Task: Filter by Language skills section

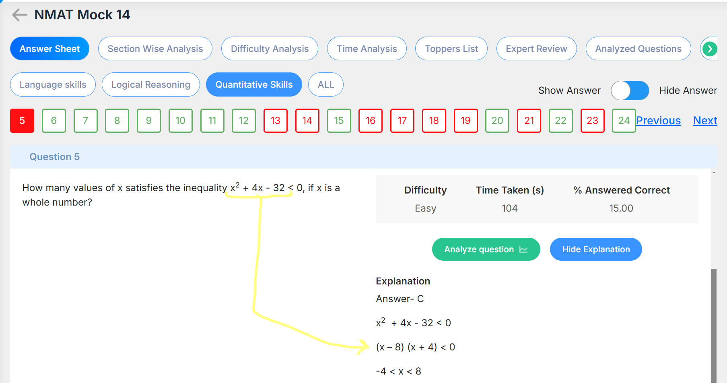Action: coord(53,84)
